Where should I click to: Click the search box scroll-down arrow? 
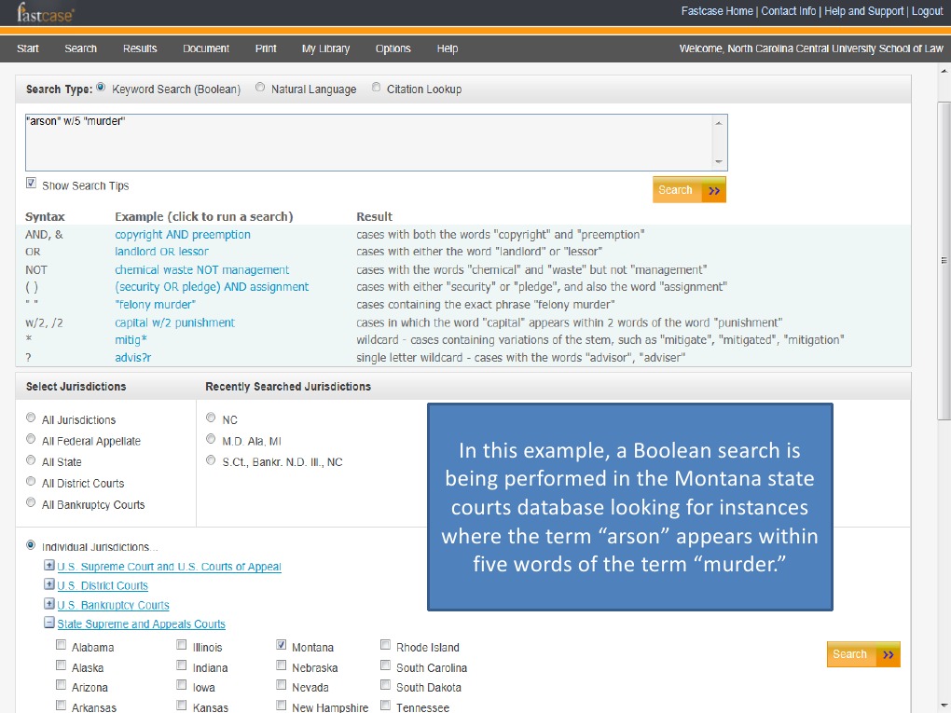click(x=718, y=162)
